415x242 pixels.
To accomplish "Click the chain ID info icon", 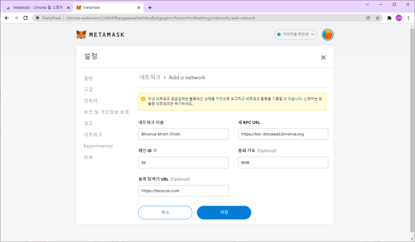I will coord(155,150).
